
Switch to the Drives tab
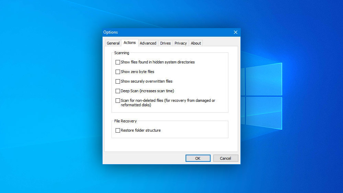[165, 43]
